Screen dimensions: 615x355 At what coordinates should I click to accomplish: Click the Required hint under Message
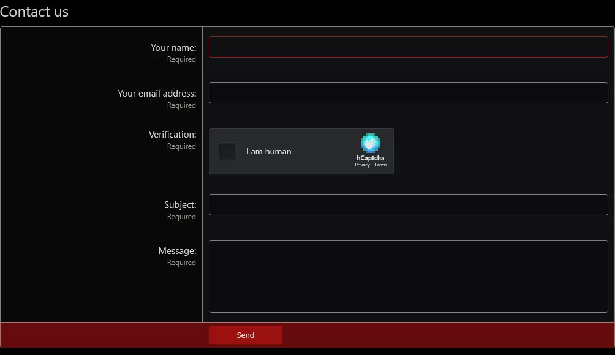click(181, 263)
